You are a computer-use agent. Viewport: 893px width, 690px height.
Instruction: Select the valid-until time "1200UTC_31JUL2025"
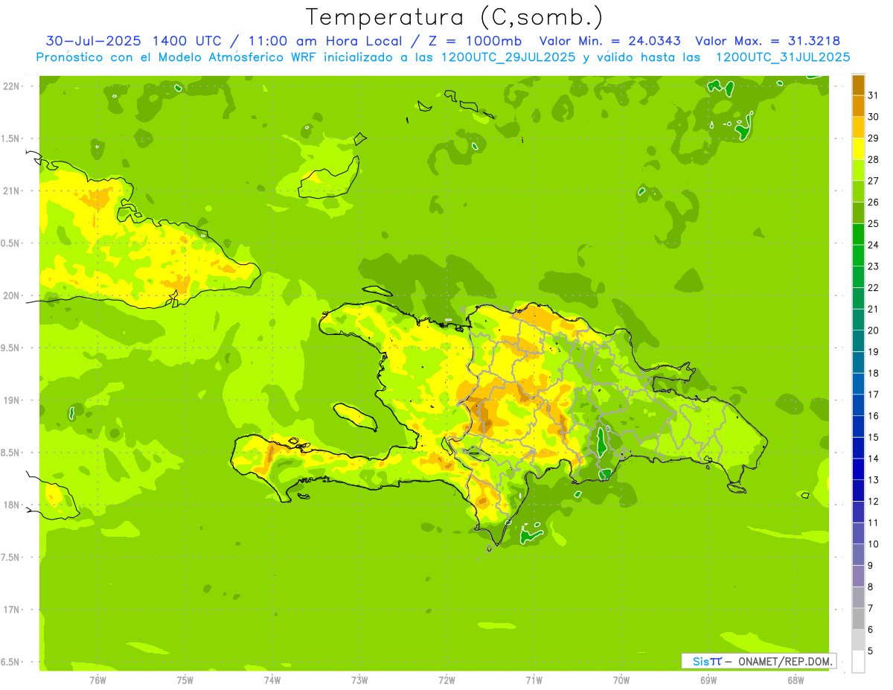point(782,57)
